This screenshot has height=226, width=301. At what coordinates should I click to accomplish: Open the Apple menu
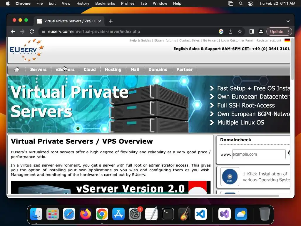coord(8,4)
